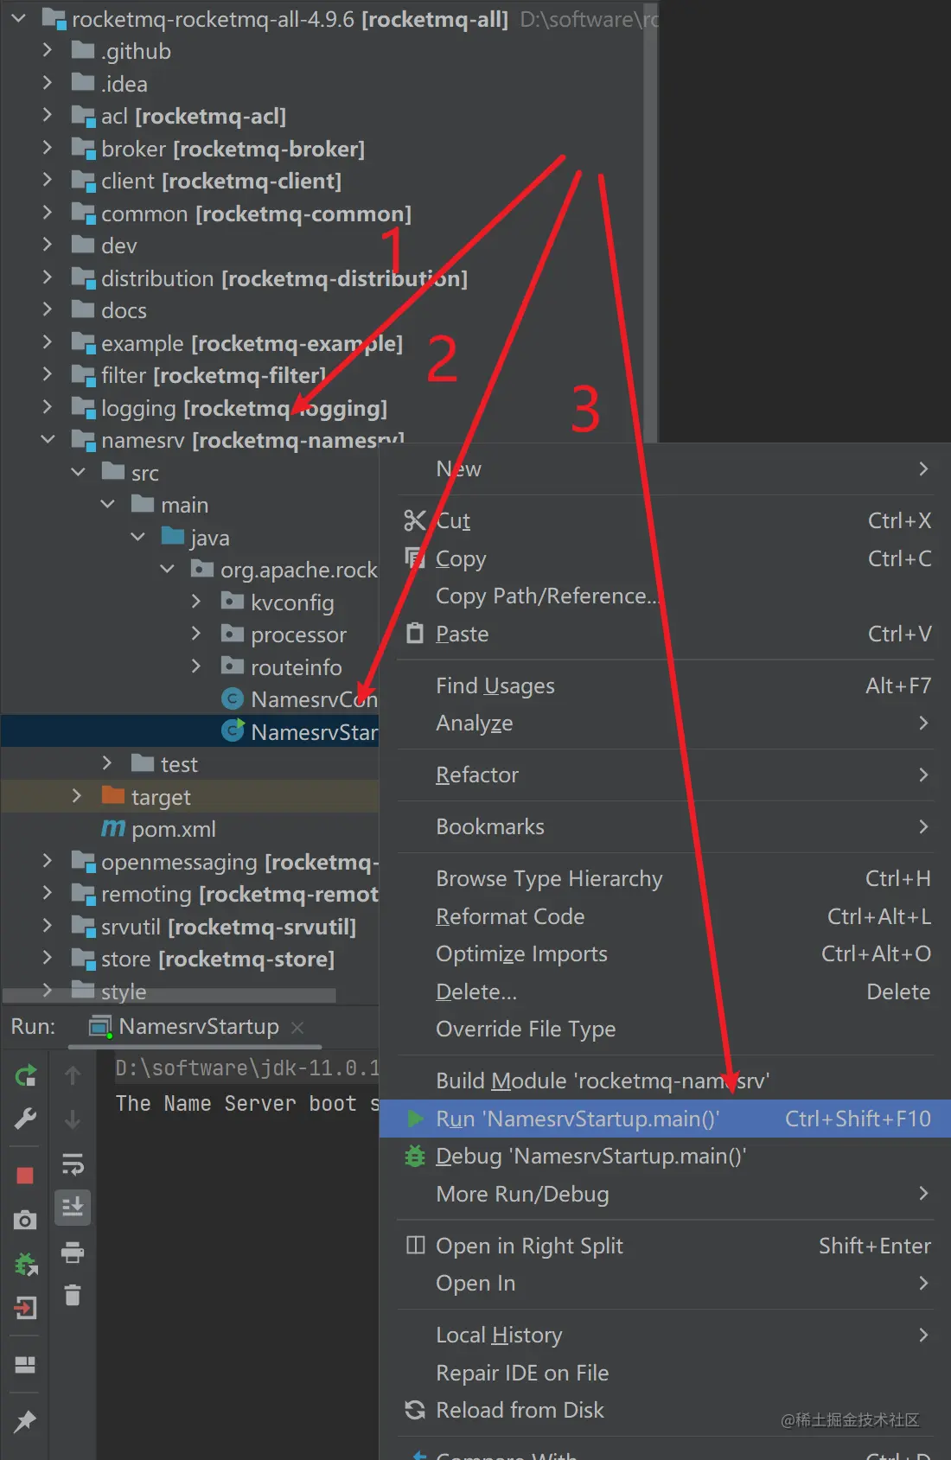Expand the kvconfig package
This screenshot has height=1460, width=951.
click(196, 602)
